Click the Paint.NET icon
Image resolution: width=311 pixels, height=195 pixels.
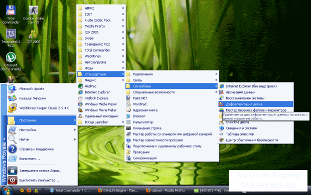click(128, 98)
